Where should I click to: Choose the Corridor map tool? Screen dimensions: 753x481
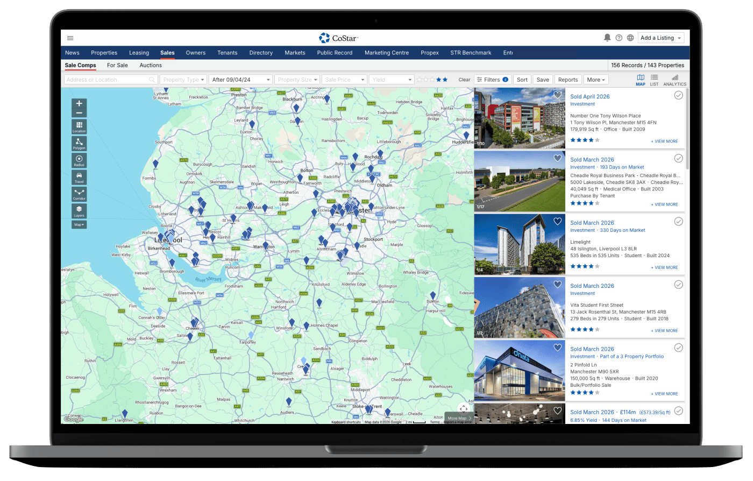tap(79, 194)
